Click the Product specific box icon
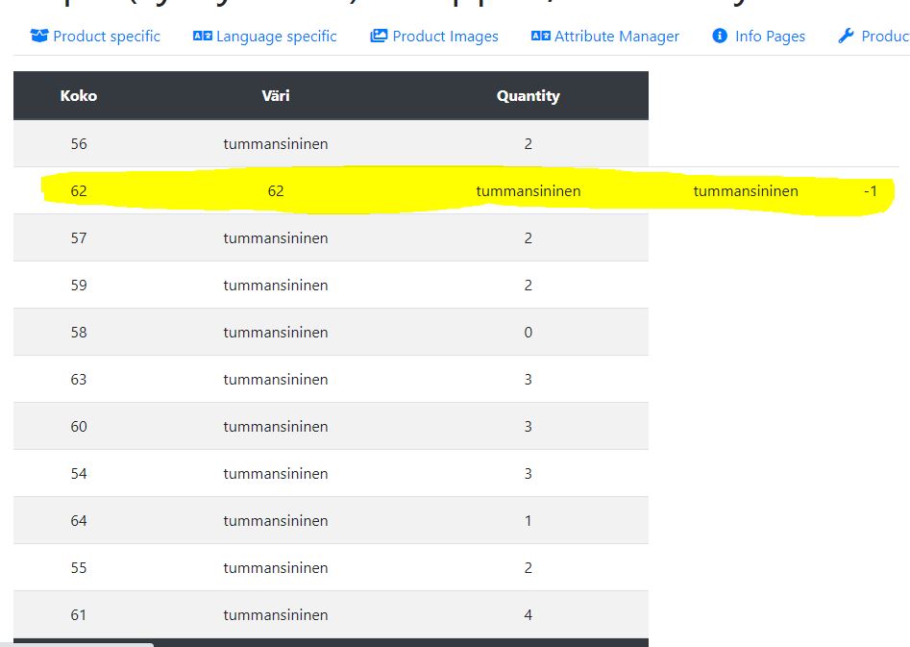Image resolution: width=910 pixels, height=647 pixels. 38,36
